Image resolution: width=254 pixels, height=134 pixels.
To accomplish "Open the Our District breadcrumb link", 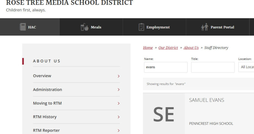I will click(168, 48).
